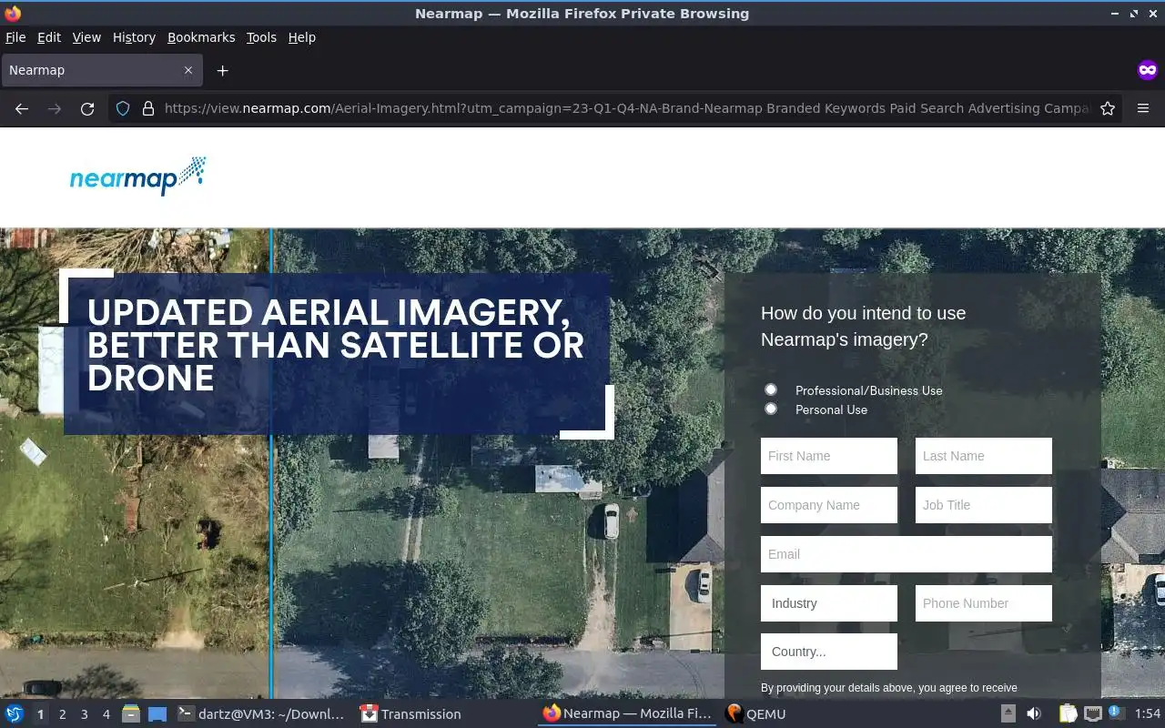
Task: Switch to workspace 4 in the pager
Action: coord(106,714)
